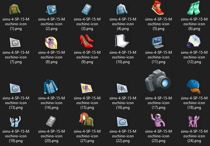This screenshot has width=210, height=146.
Task: Select the blue sim photograph icon (16)
Action: pyautogui.click(x=122, y=88)
